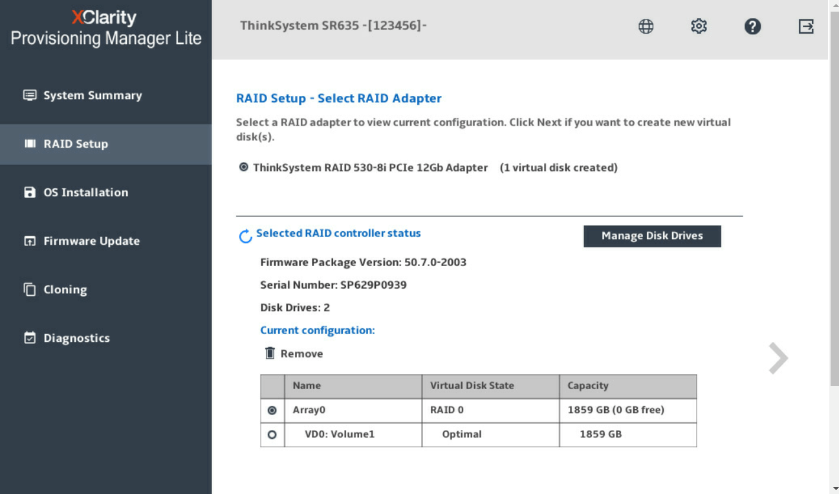Click the Disk Drives: 2 text
The image size is (839, 494).
[295, 308]
